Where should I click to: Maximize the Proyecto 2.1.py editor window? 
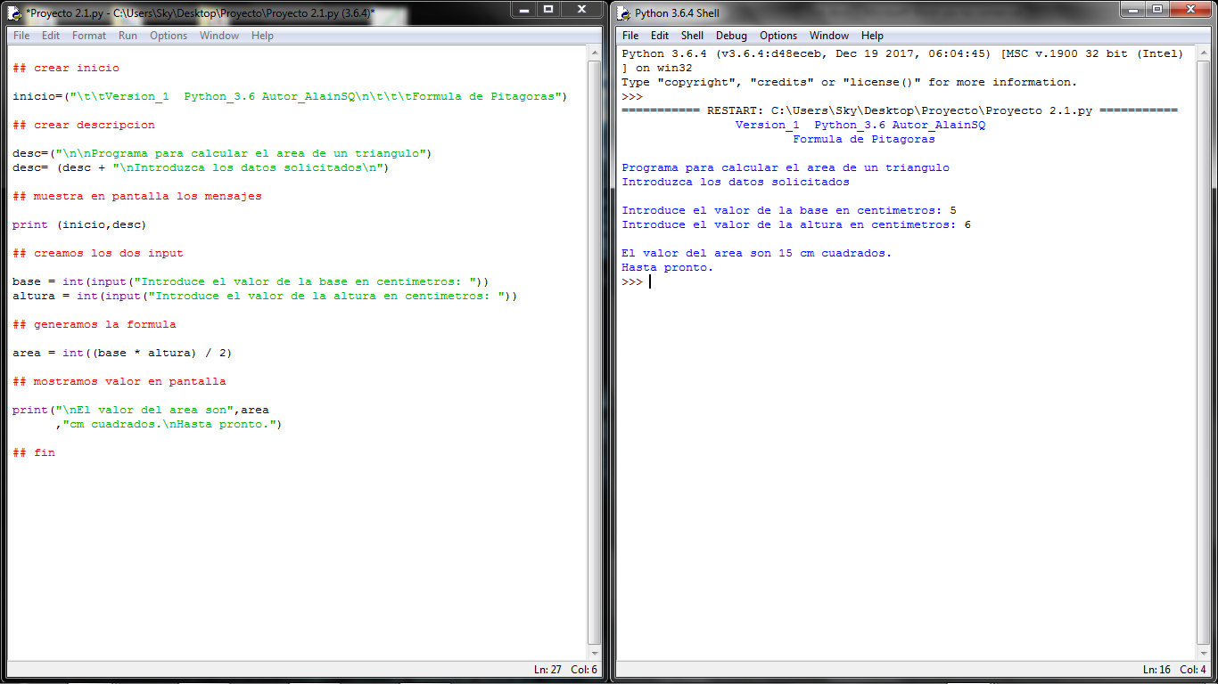pos(548,9)
